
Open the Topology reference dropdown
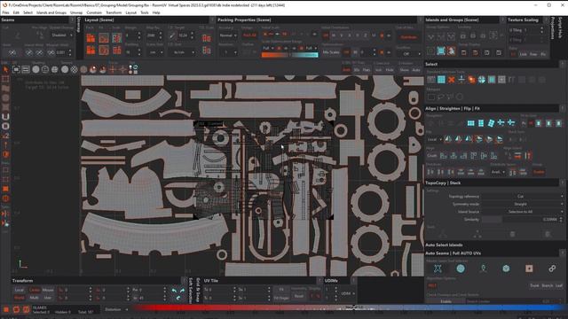[x=521, y=197]
